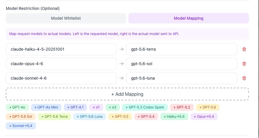Add the Haiku→5.4 mapping preset

click(x=174, y=117)
